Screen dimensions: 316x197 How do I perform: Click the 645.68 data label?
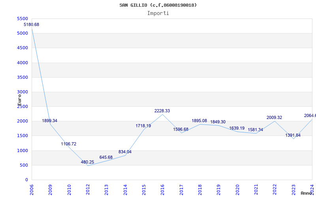tap(106, 157)
